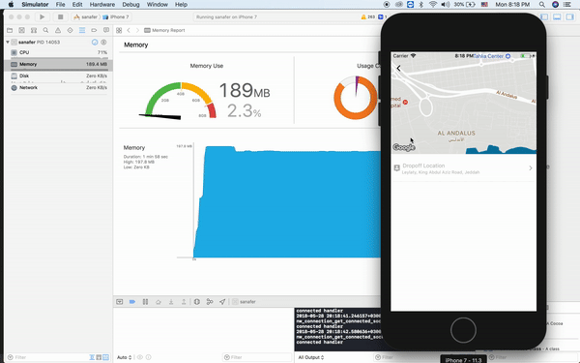Open the Breakpoint navigator icon
580x363 pixels.
click(94, 30)
